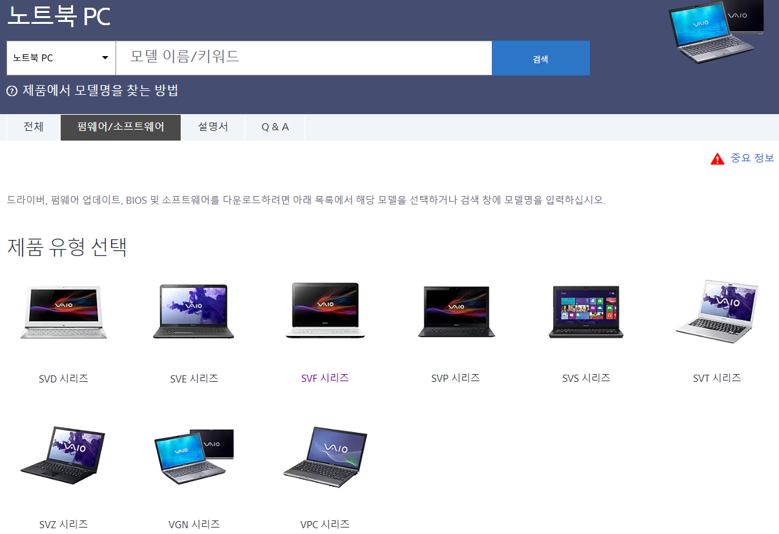Click the SVD series laptop image
Image resolution: width=779 pixels, height=534 pixels.
[x=63, y=311]
